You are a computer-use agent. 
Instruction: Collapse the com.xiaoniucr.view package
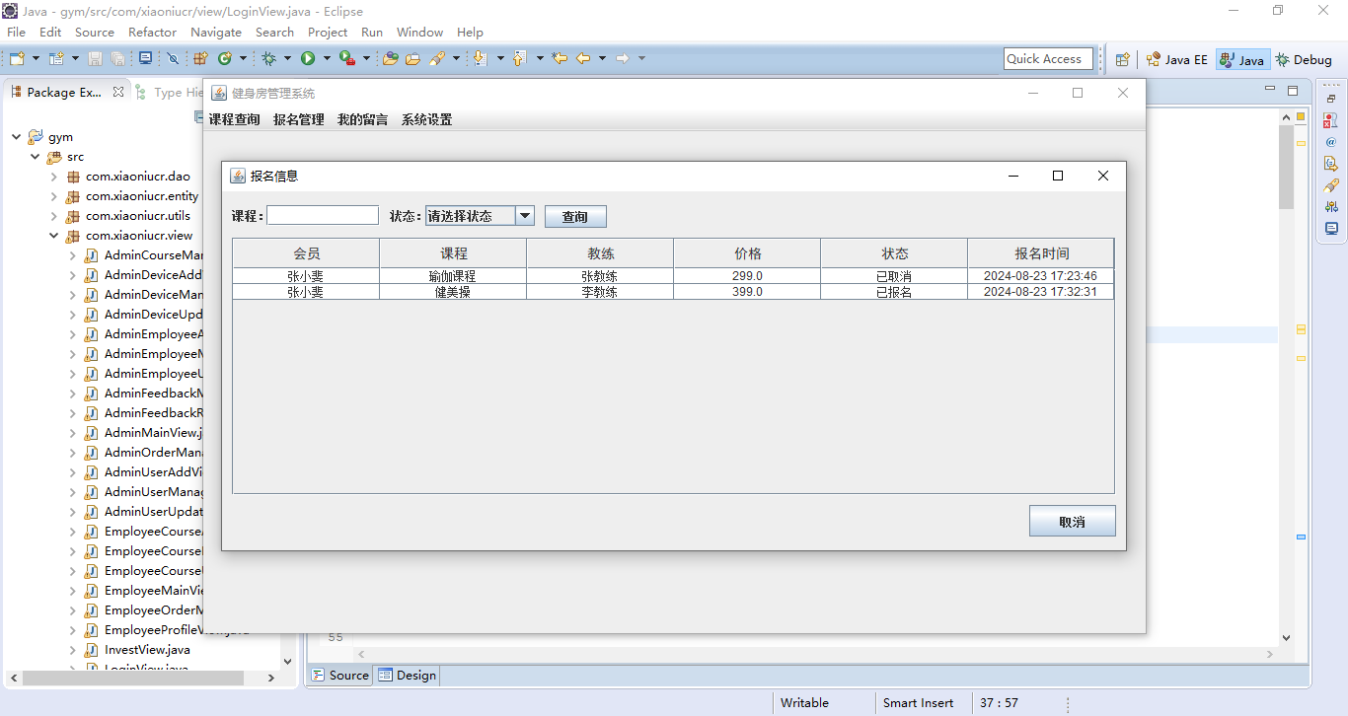coord(54,236)
